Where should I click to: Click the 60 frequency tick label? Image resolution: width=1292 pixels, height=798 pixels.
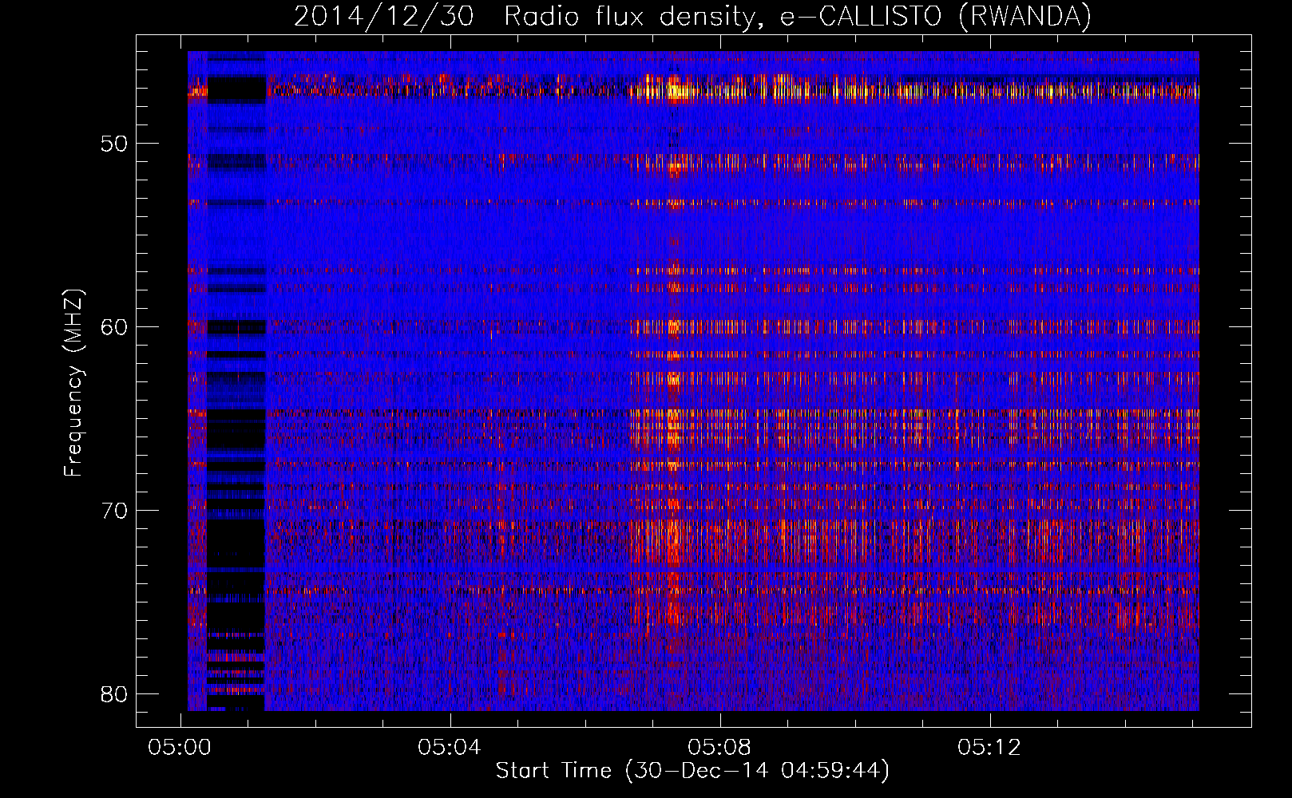(x=114, y=327)
